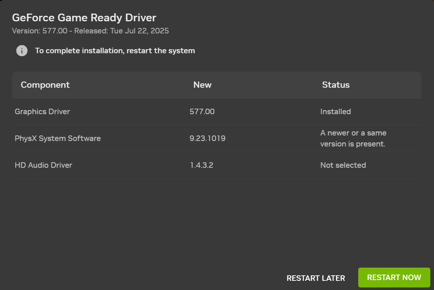Click the Status column header

click(x=335, y=85)
